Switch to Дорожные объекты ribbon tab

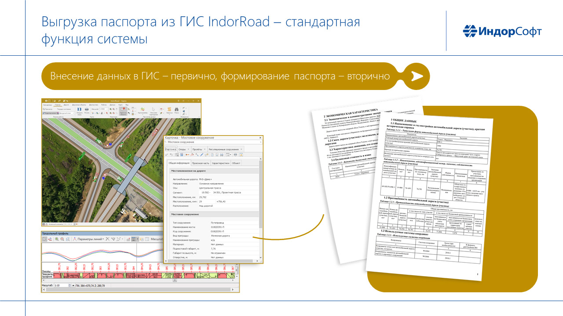(x=79, y=105)
